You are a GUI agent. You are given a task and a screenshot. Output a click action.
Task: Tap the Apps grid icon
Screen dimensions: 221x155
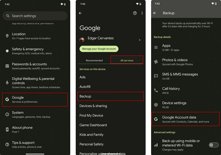tap(156, 48)
